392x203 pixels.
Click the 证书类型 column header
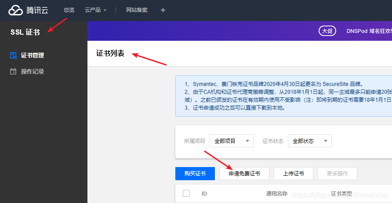[341, 194]
